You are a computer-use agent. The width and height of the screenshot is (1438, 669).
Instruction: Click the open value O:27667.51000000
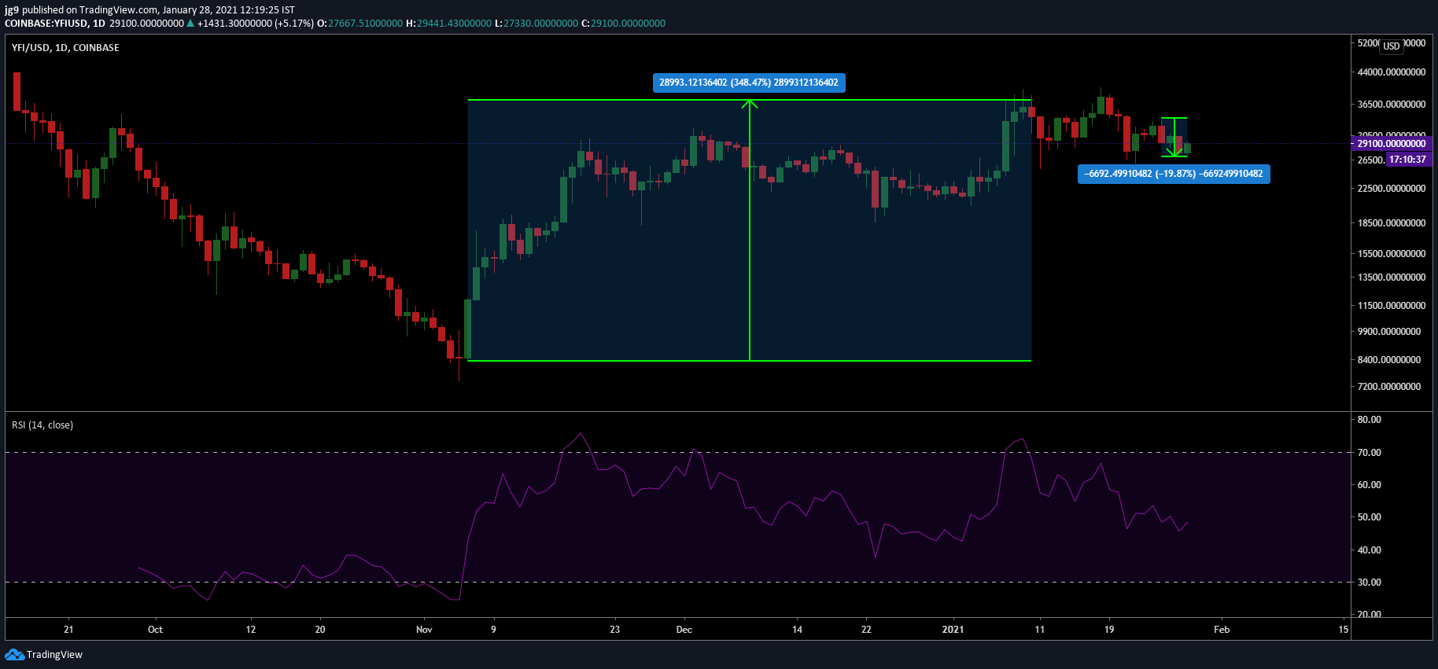(359, 24)
